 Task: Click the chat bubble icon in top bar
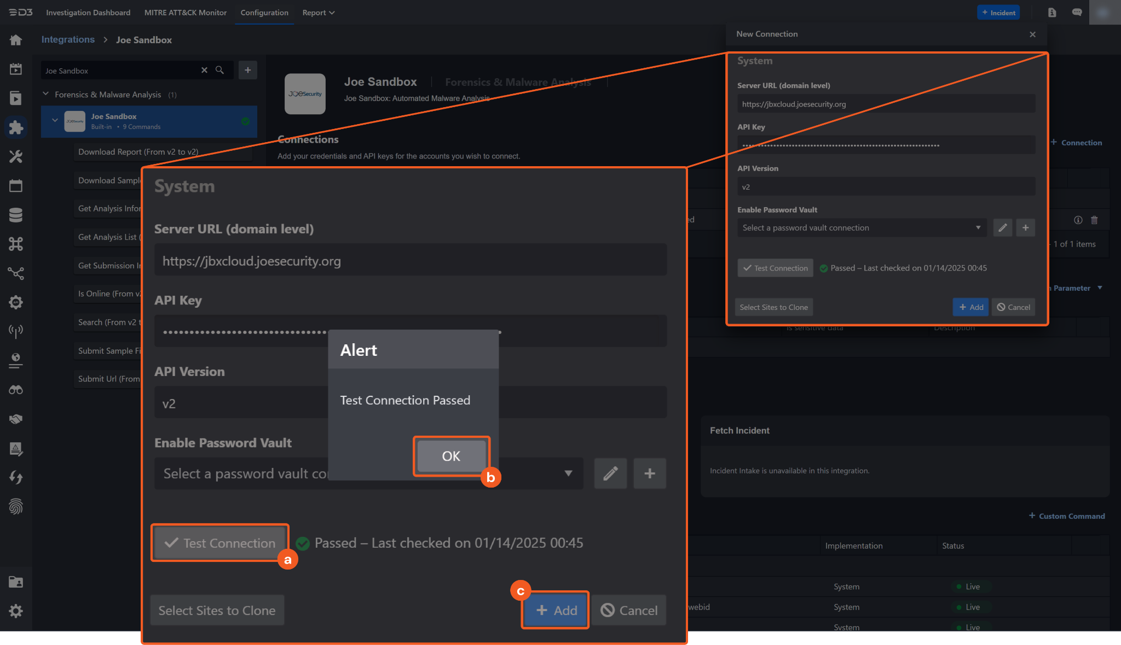(x=1077, y=12)
